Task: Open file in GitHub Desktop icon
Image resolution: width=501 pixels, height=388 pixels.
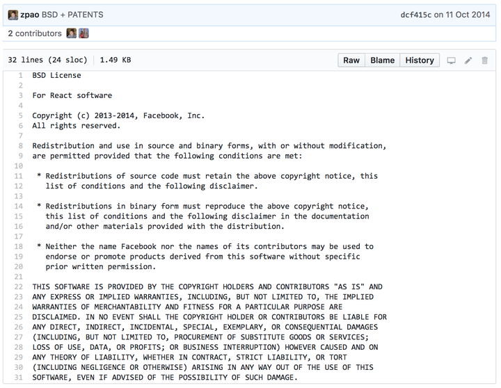Action: pos(451,60)
